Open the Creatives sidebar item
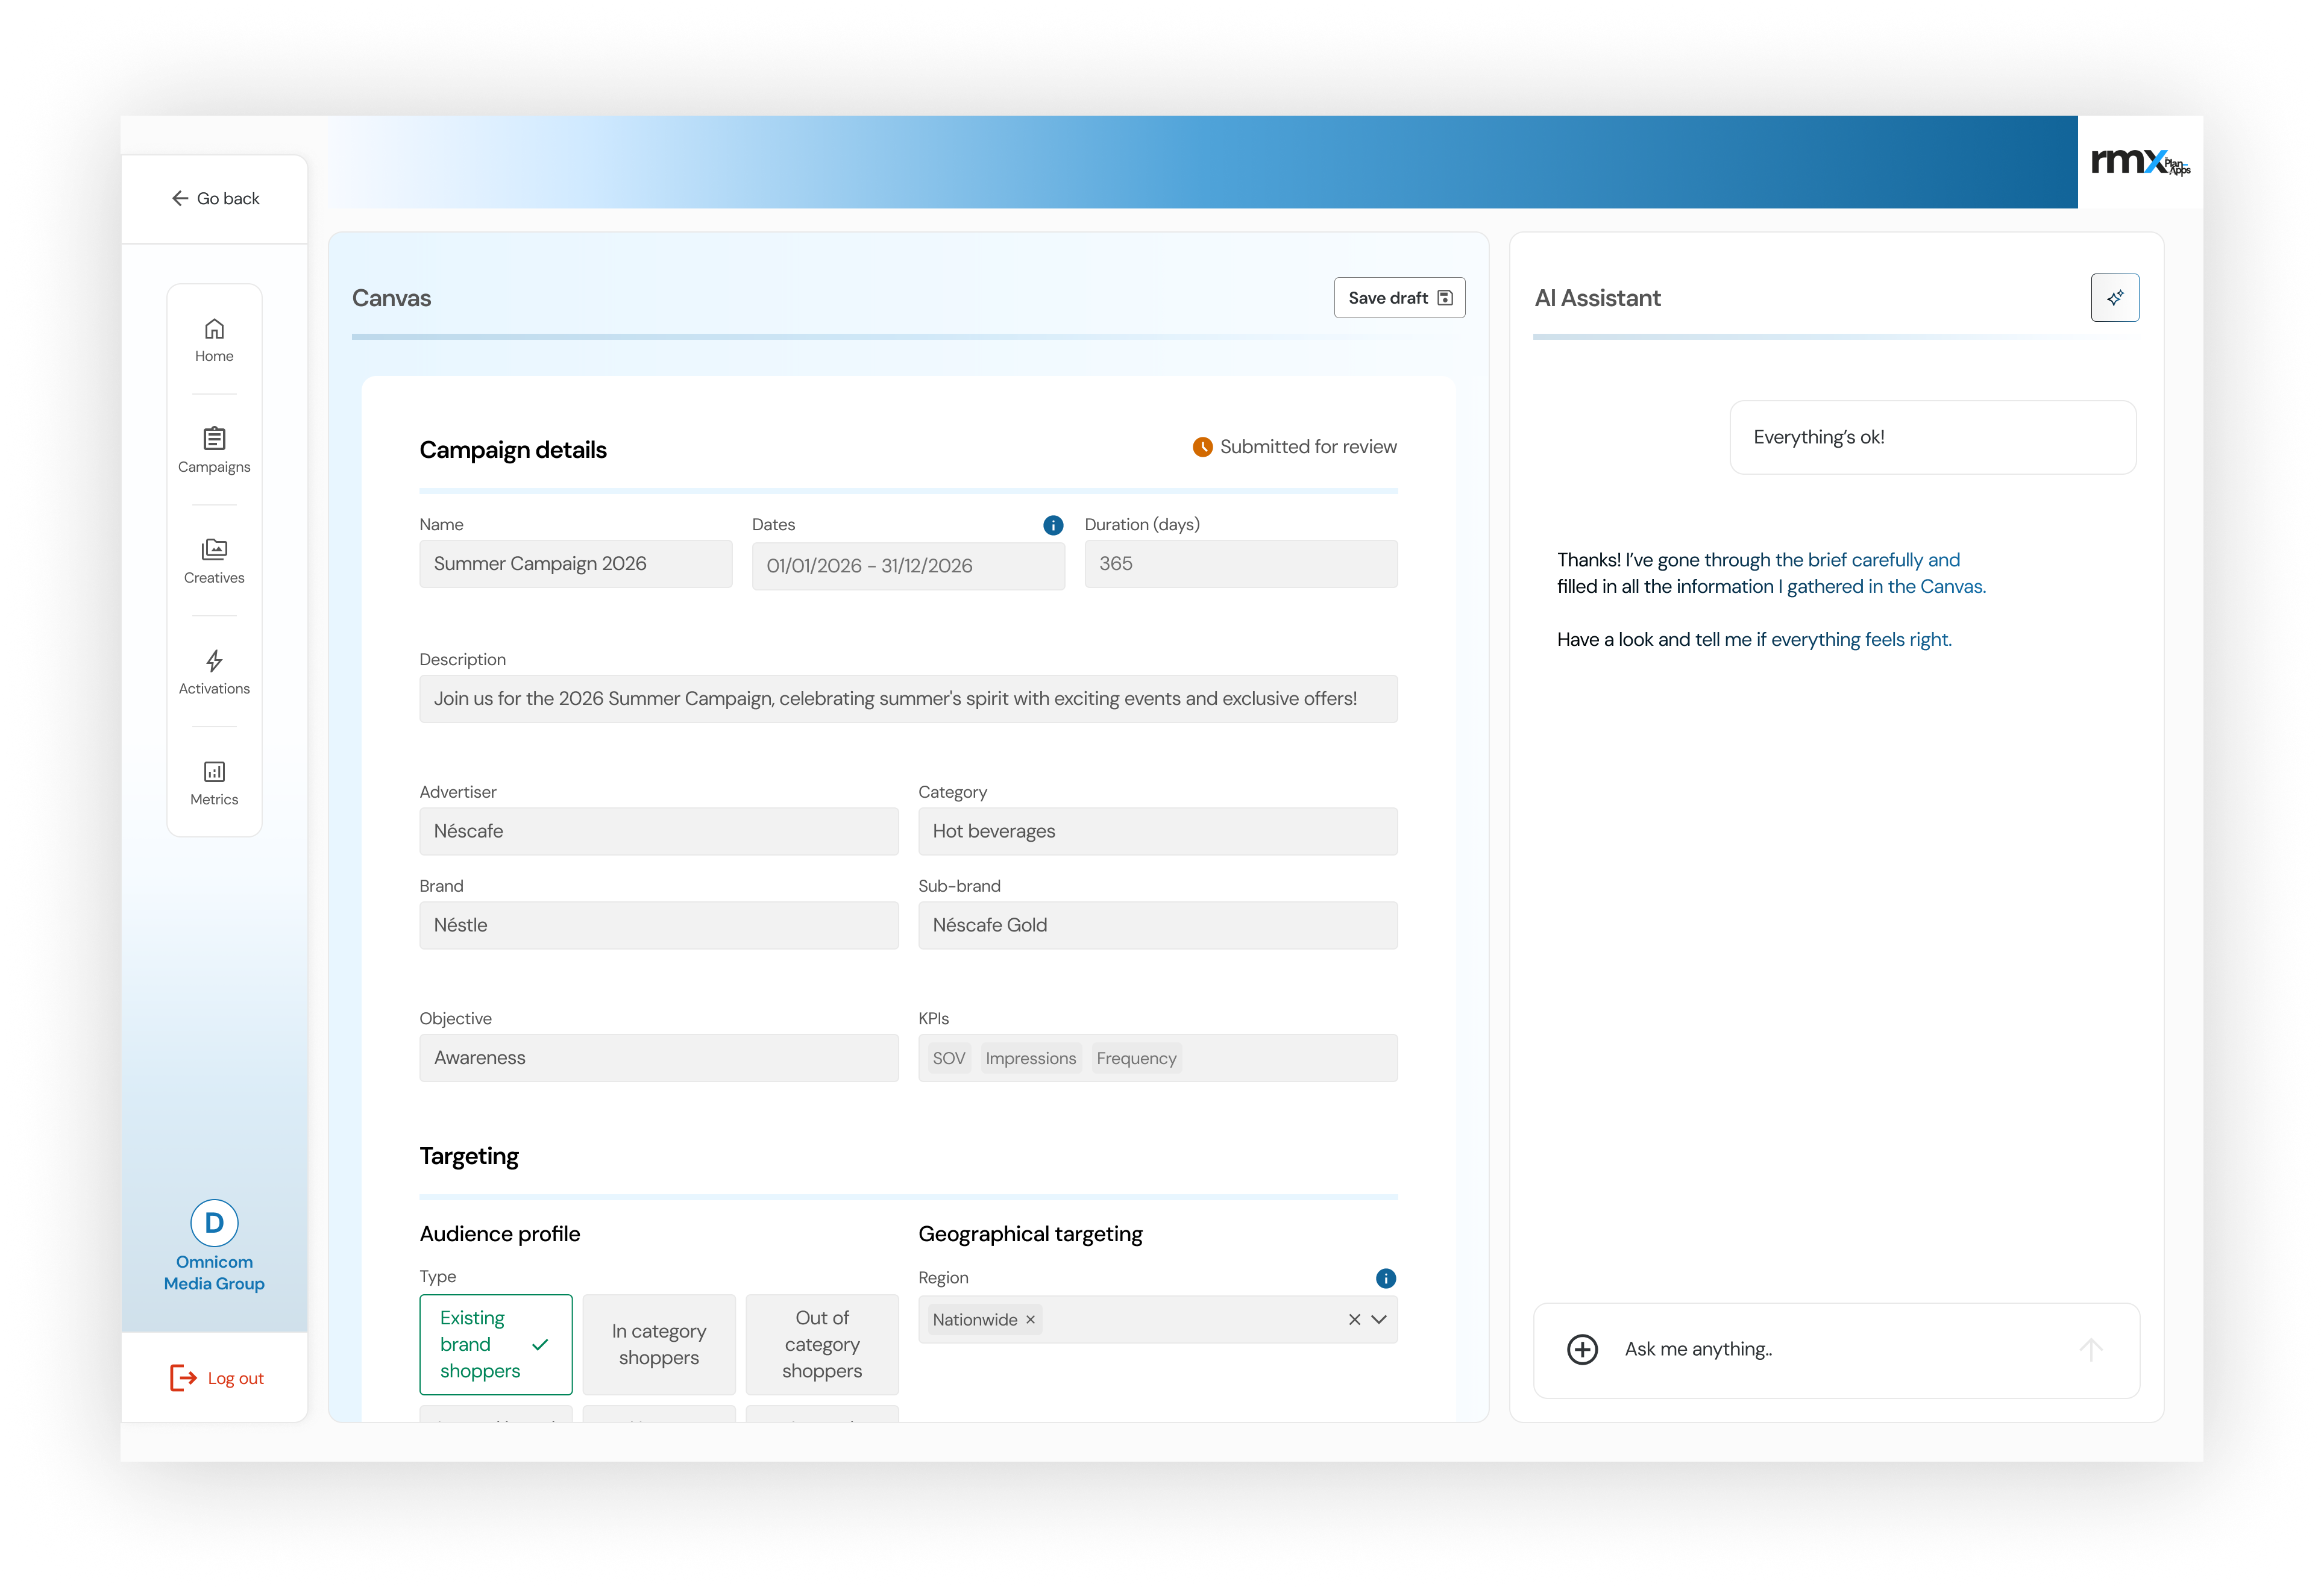 click(214, 562)
